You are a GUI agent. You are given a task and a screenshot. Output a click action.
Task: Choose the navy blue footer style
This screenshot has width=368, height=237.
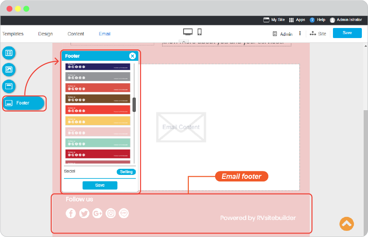[98, 66]
